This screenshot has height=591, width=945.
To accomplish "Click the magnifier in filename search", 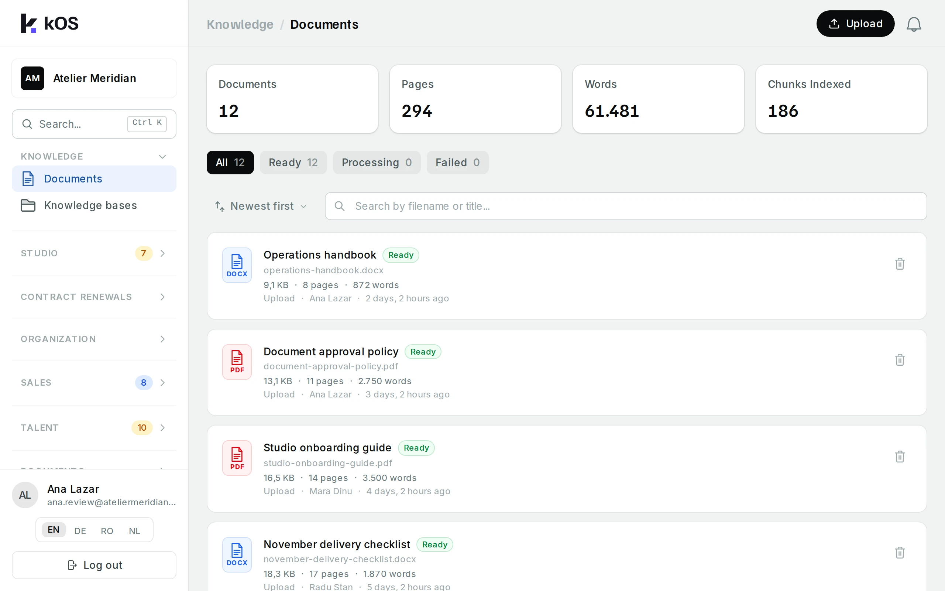I will (339, 206).
